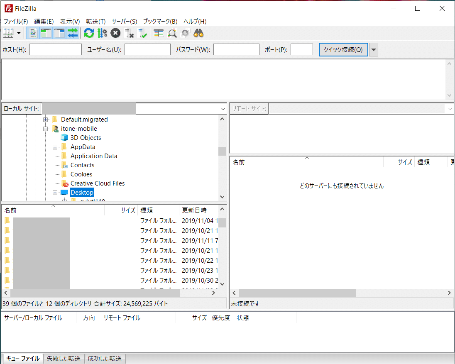Focus the パスワード(W) input field

click(x=236, y=49)
